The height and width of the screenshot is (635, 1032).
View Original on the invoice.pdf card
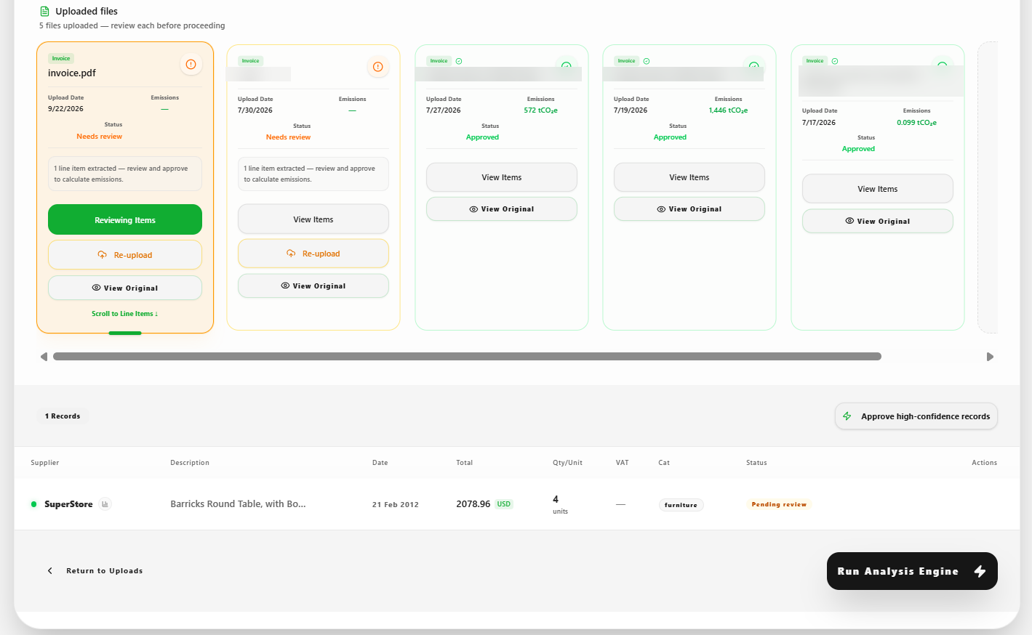click(x=125, y=288)
